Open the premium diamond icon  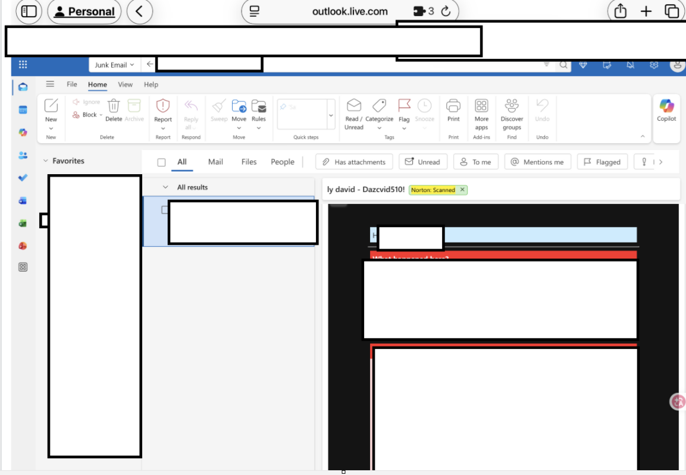click(x=582, y=65)
